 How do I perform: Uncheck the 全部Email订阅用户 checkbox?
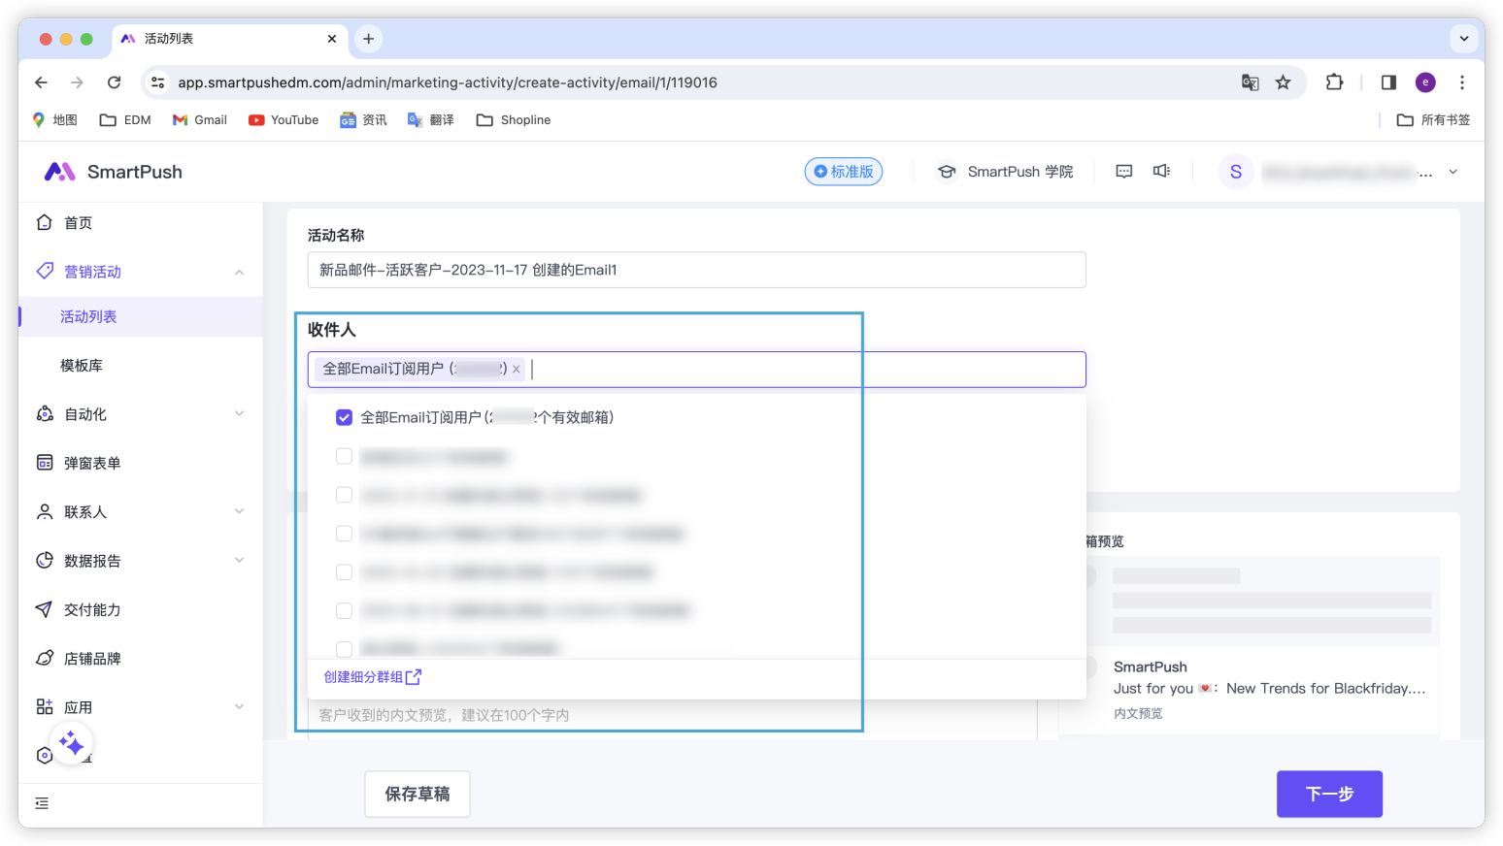click(x=344, y=417)
